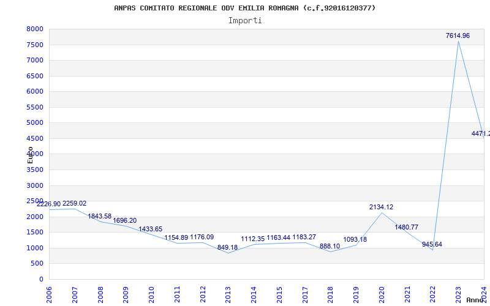
Task: Click the x-axis year 2009
Action: [x=126, y=295]
